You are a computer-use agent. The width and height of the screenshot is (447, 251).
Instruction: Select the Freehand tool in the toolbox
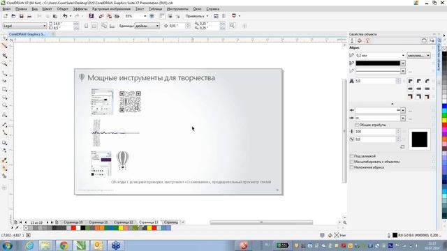(x=4, y=73)
